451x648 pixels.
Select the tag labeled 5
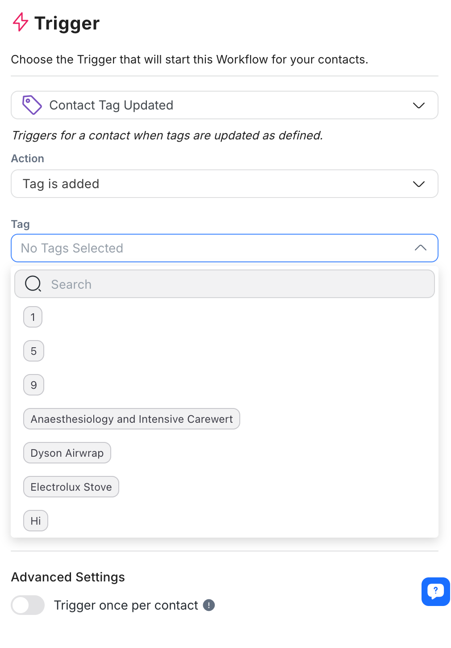[x=33, y=351]
